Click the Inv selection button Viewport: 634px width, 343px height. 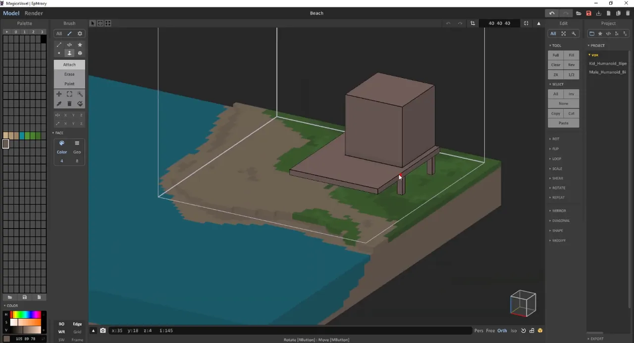point(572,94)
